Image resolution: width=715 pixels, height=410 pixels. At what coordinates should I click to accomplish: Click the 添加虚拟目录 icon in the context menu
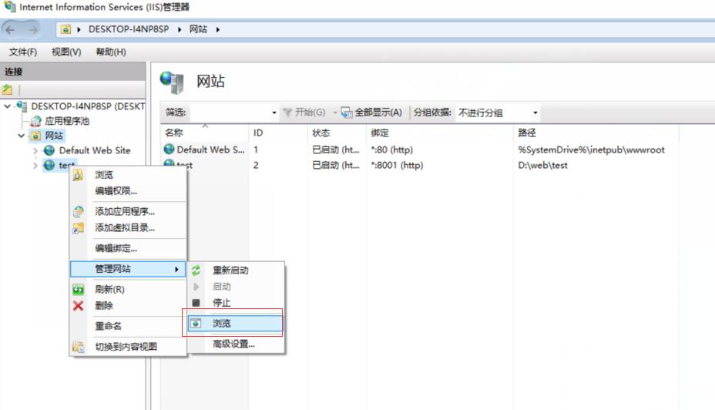tap(78, 227)
